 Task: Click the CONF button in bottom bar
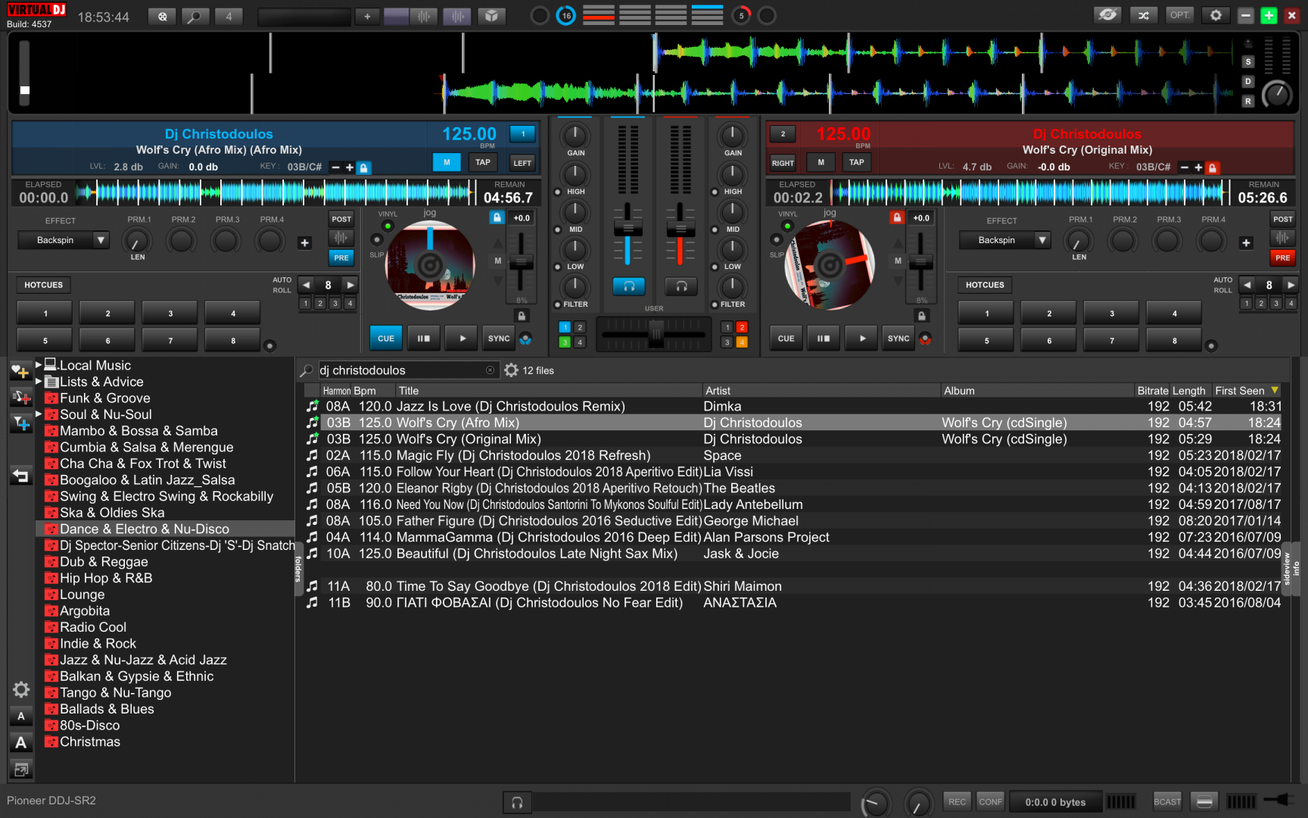pyautogui.click(x=990, y=801)
